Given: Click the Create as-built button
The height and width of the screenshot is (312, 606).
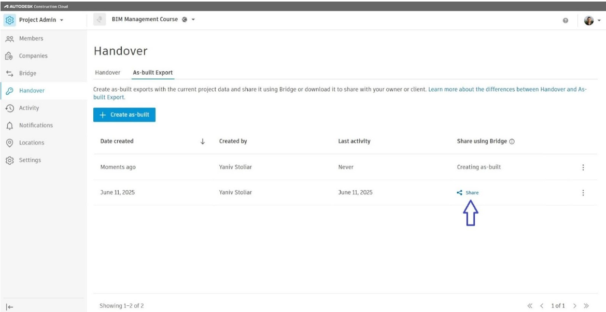Looking at the screenshot, I should click(x=124, y=115).
